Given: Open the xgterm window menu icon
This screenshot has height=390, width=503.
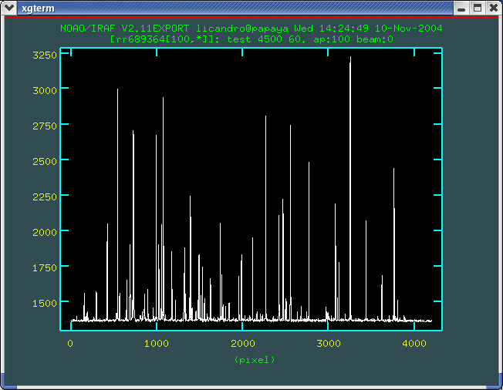Looking at the screenshot, I should (9, 8).
